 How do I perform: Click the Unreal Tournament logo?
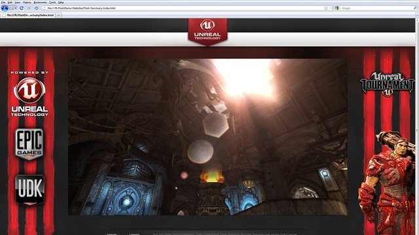pos(387,84)
